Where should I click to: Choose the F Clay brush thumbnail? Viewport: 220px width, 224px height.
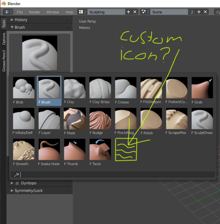coord(75,87)
